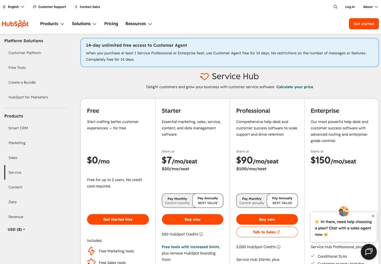Select HubSpot for Marketers in sidebar
Viewport: 381px width, 264px height.
(x=28, y=97)
